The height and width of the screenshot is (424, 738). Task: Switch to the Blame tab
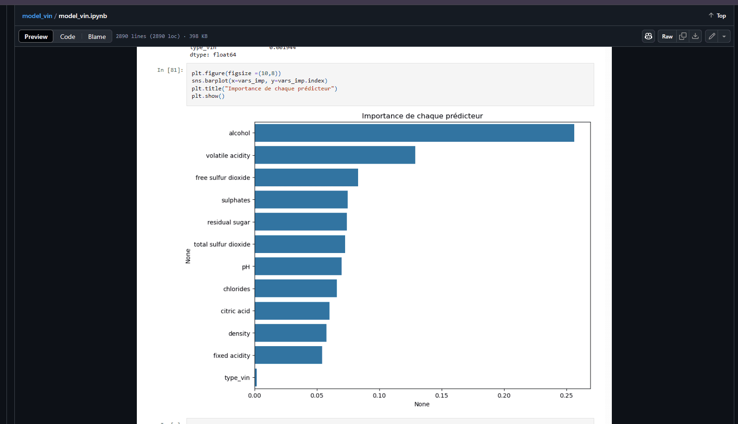coord(97,37)
